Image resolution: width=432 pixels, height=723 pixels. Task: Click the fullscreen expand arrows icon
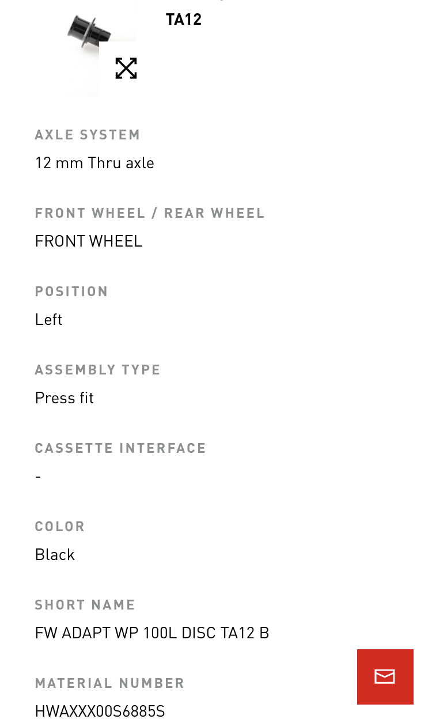pos(126,68)
